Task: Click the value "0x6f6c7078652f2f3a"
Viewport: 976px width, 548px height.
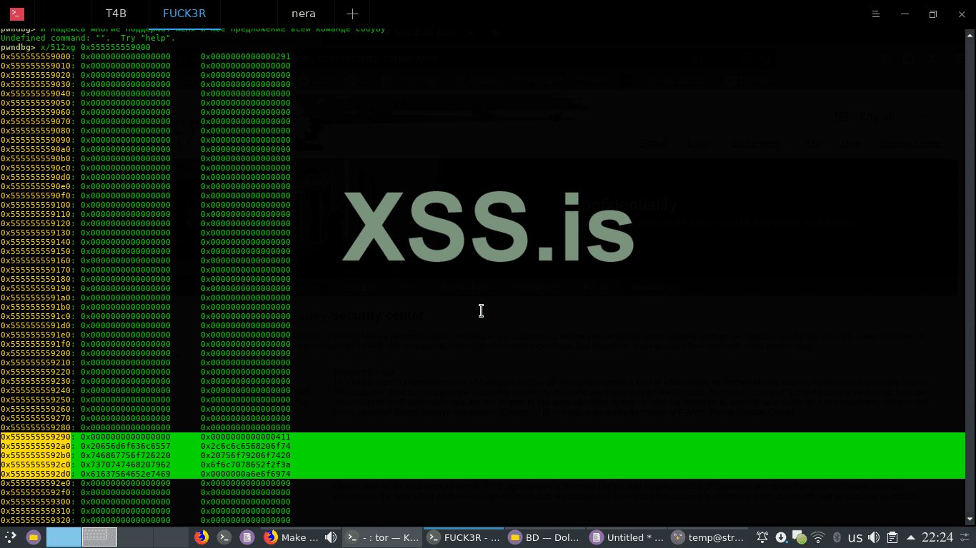Action: pos(246,465)
